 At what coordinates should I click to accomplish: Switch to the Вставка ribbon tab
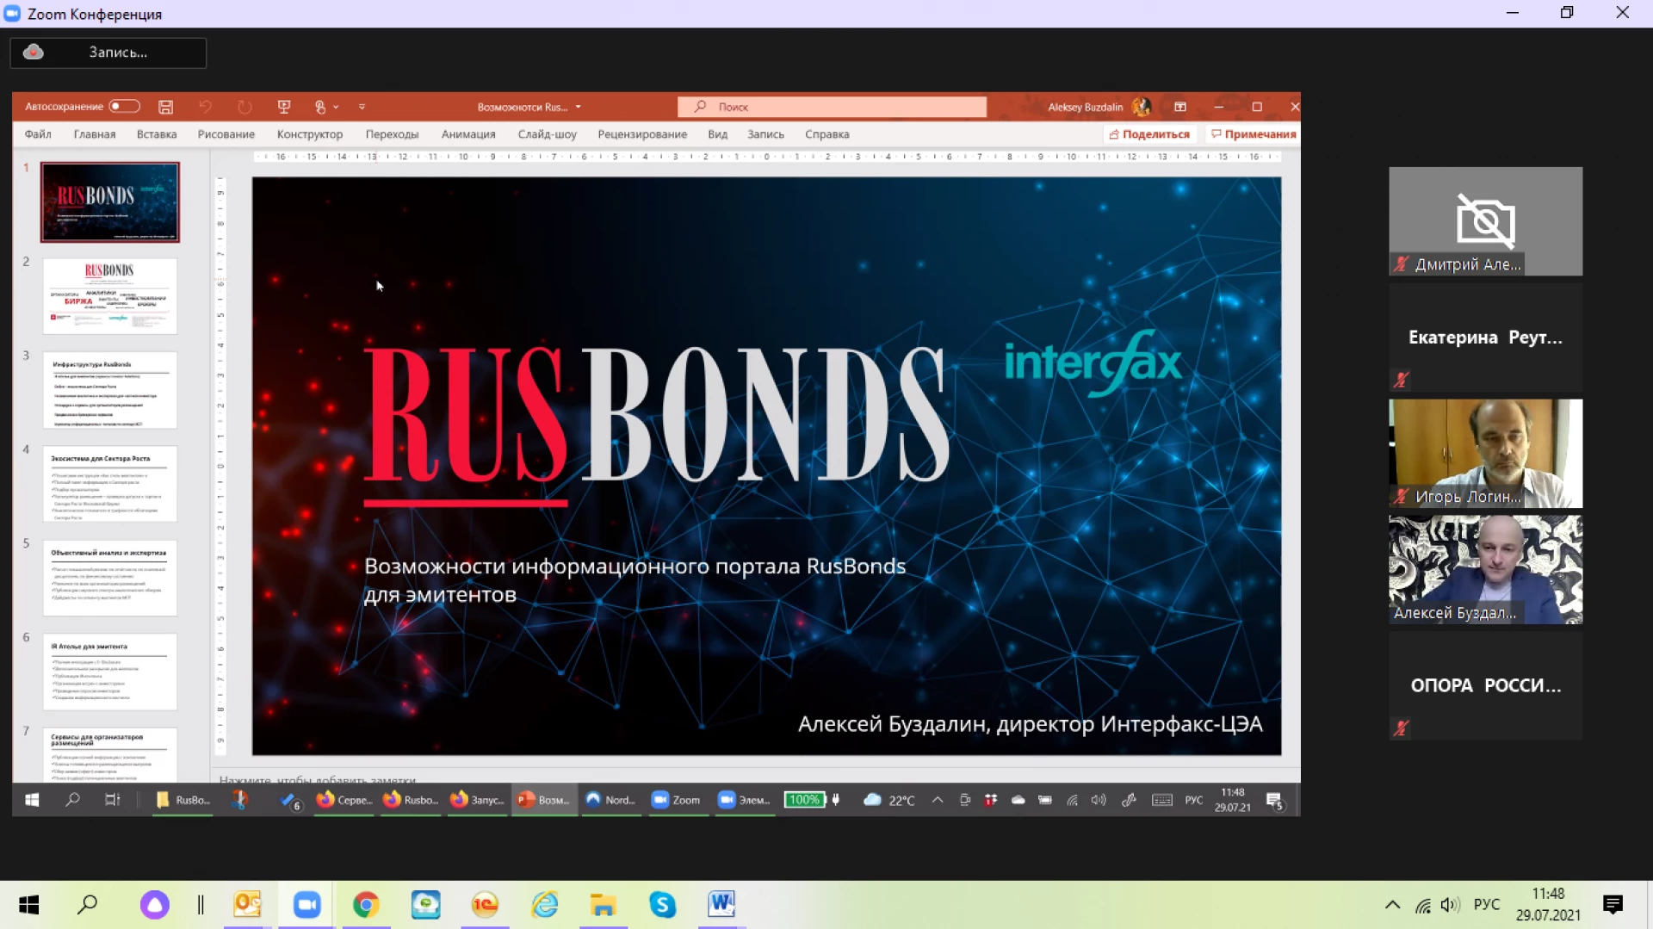point(157,134)
